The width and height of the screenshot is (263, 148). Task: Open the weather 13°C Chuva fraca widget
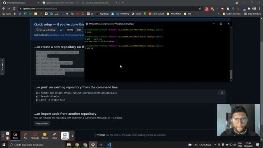pos(200,145)
